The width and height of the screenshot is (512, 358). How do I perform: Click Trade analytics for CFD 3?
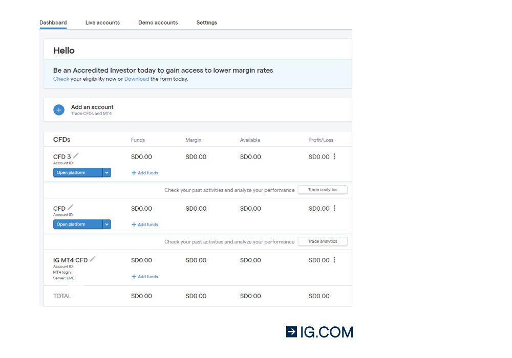click(x=323, y=189)
